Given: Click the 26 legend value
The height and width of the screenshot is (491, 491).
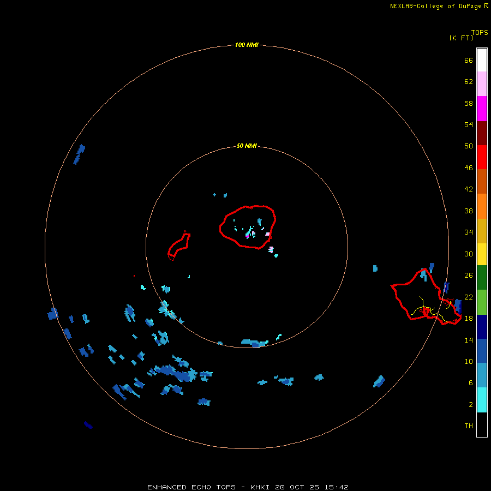Looking at the screenshot, I should [469, 275].
